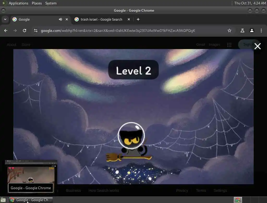Click the address bar URL

(118, 31)
